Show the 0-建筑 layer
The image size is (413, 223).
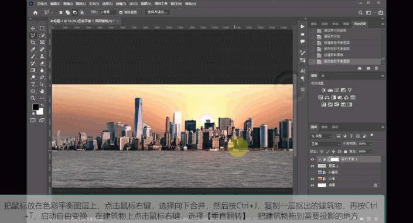[x=312, y=172]
